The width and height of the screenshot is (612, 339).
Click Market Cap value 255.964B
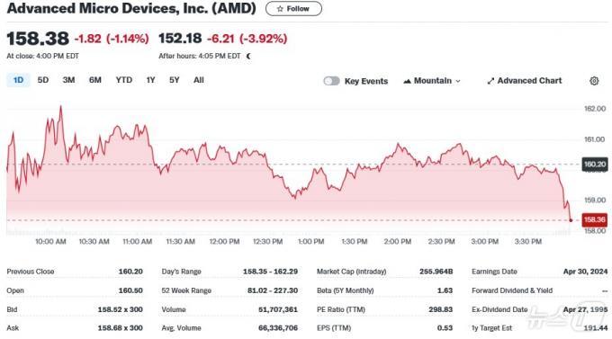click(x=436, y=272)
